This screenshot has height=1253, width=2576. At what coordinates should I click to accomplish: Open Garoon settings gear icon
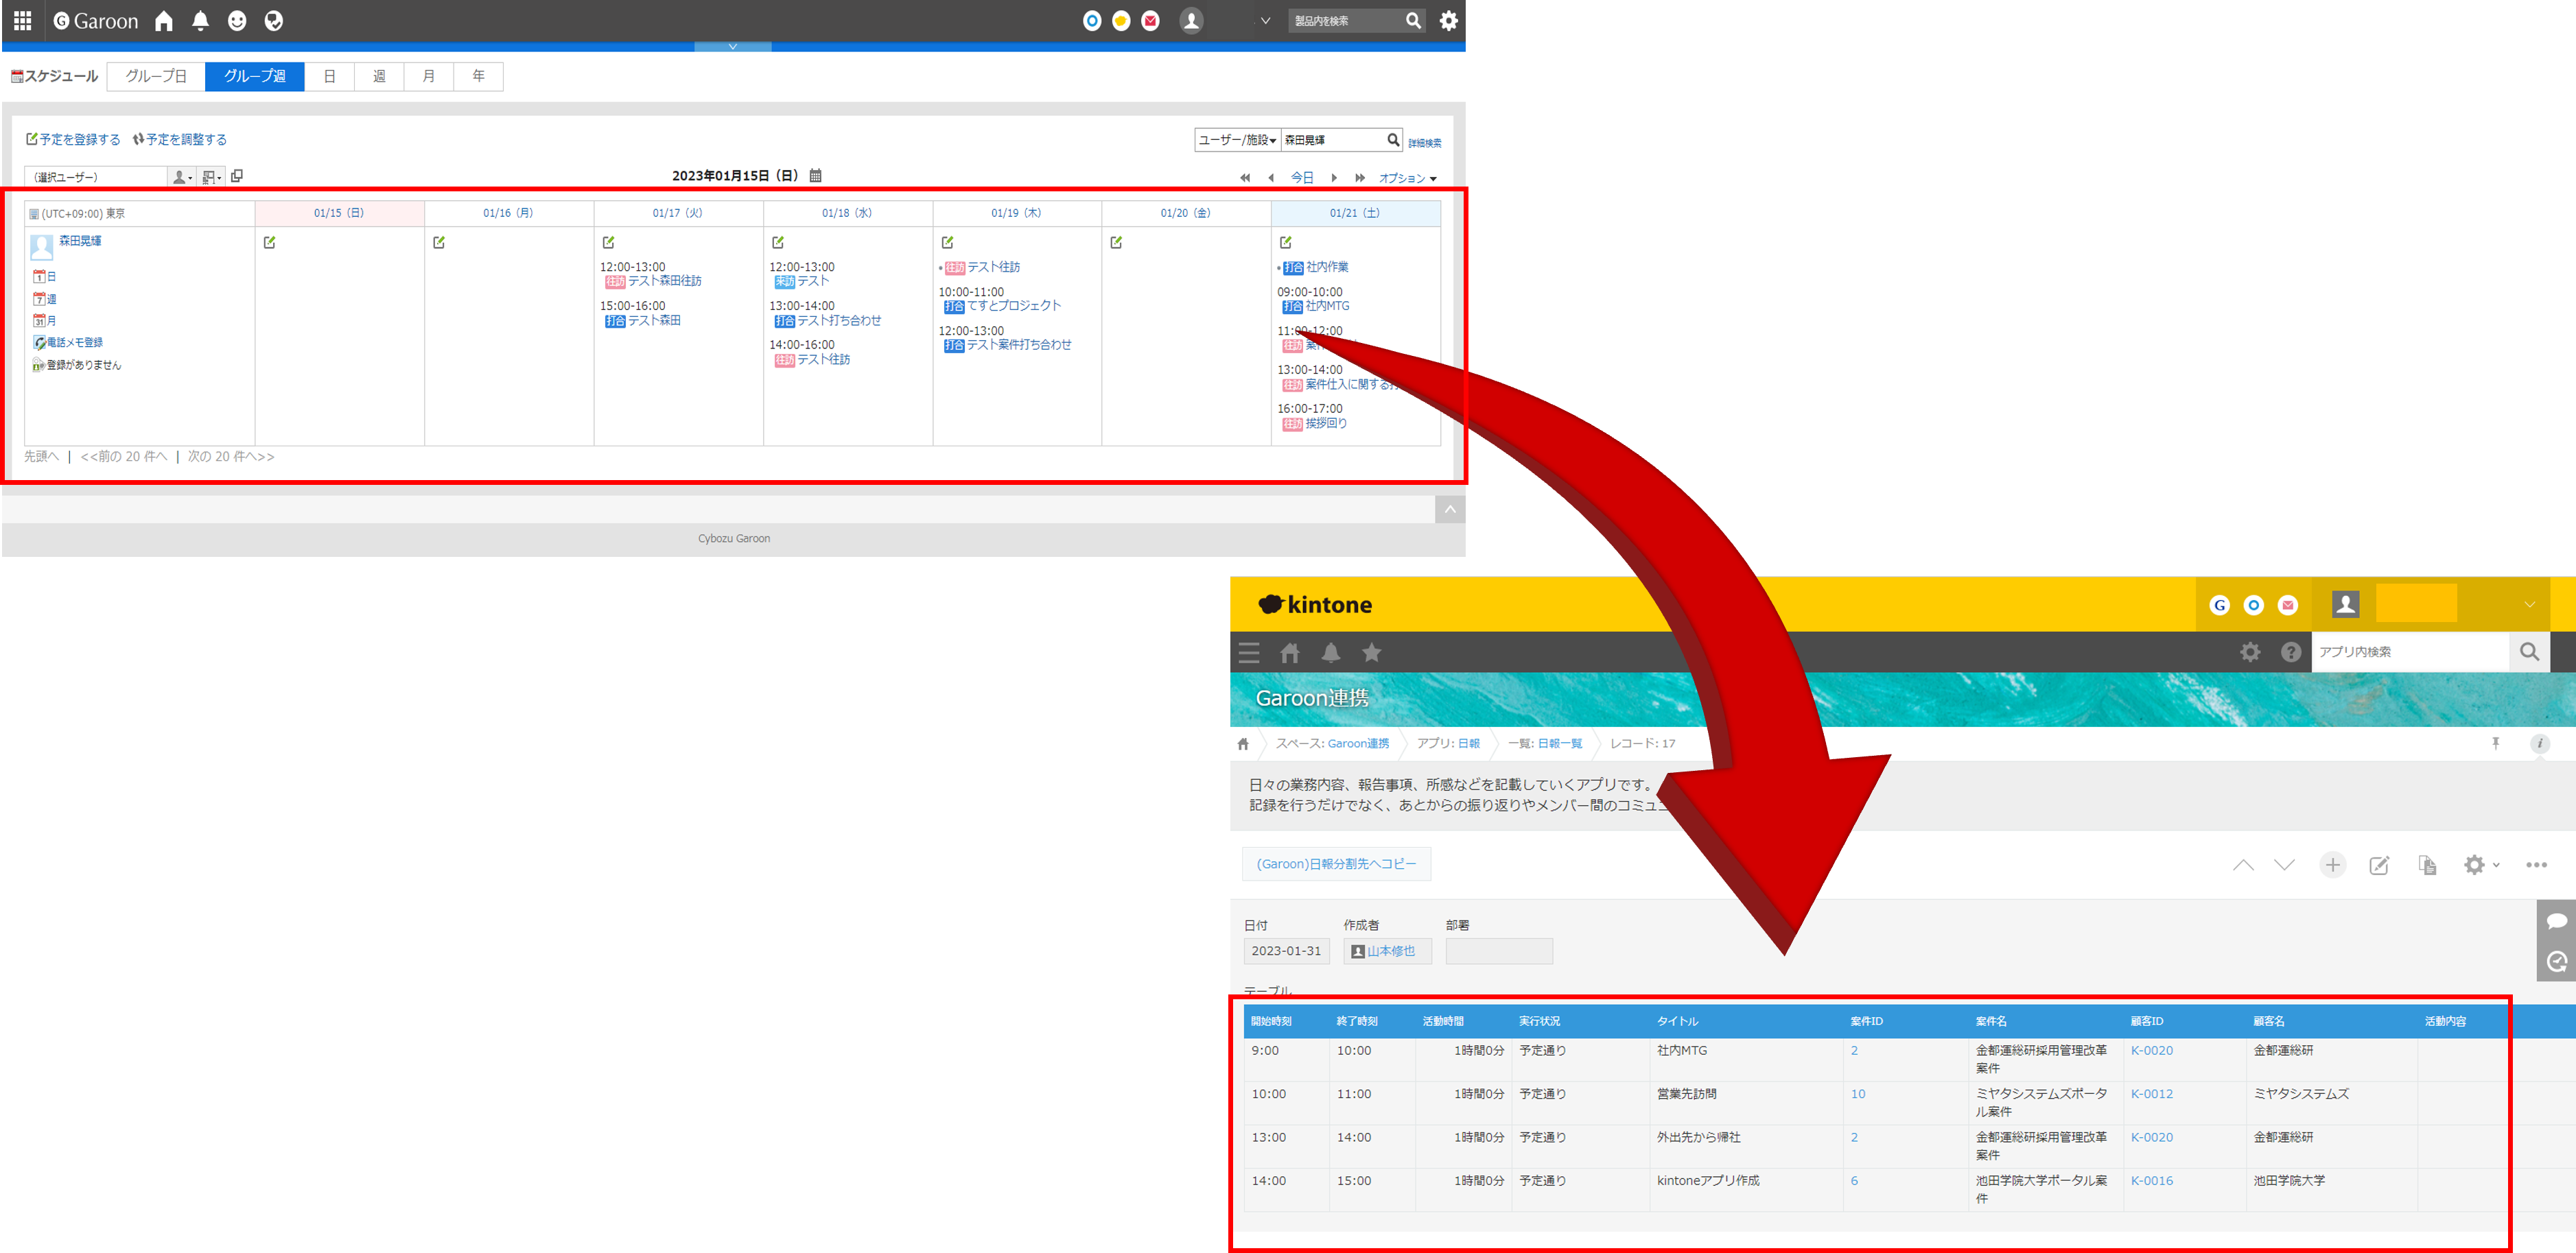tap(1448, 21)
